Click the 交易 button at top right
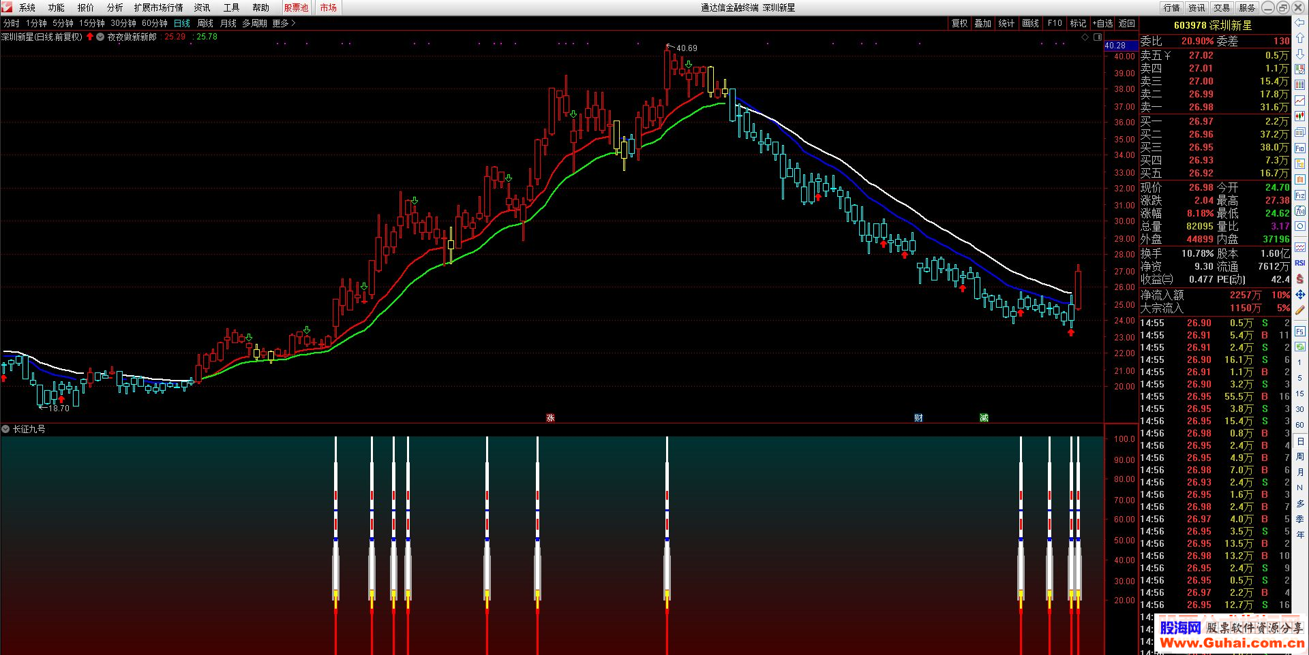1309x655 pixels. [1222, 7]
